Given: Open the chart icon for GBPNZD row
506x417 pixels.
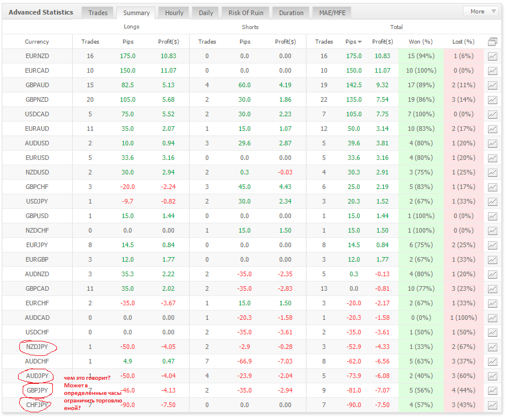Looking at the screenshot, I should pyautogui.click(x=492, y=99).
